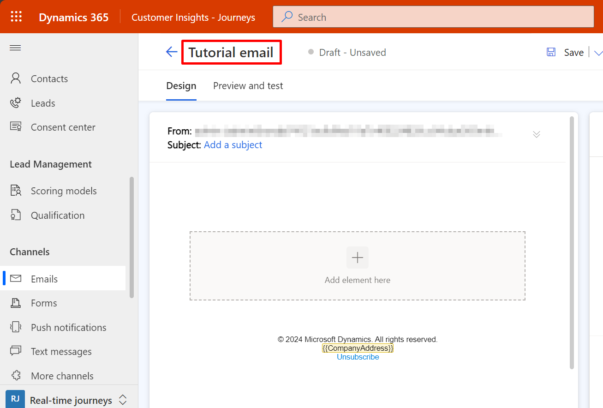Open Consent center in the sidebar
The width and height of the screenshot is (603, 408).
pos(63,127)
